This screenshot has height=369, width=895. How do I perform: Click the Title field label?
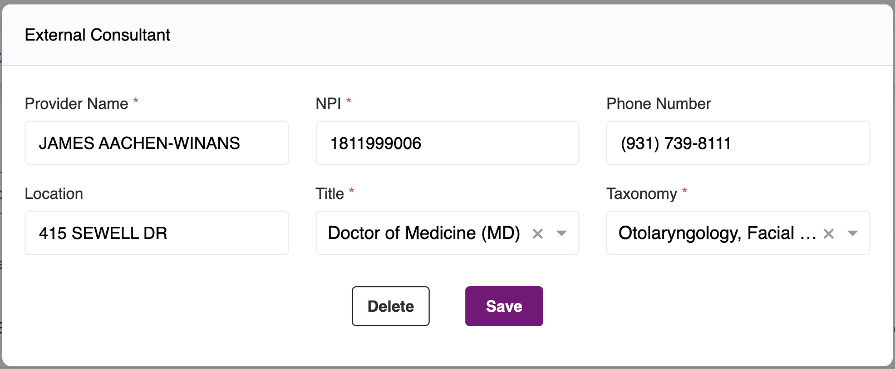tap(330, 194)
